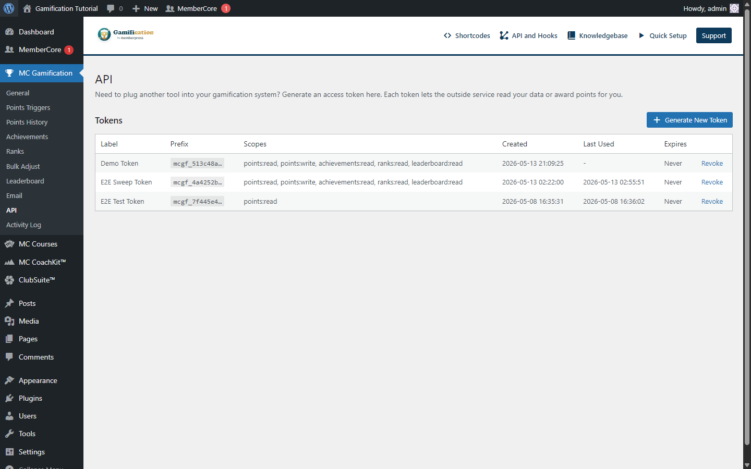Click the page vertical scrollbar
Image resolution: width=751 pixels, height=469 pixels.
click(x=747, y=227)
